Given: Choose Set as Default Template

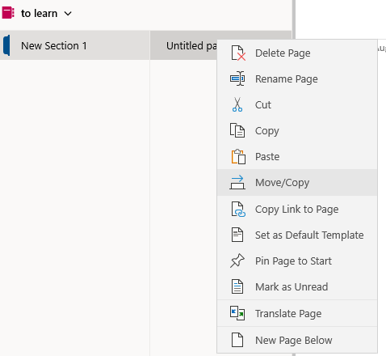Looking at the screenshot, I should (x=297, y=235).
